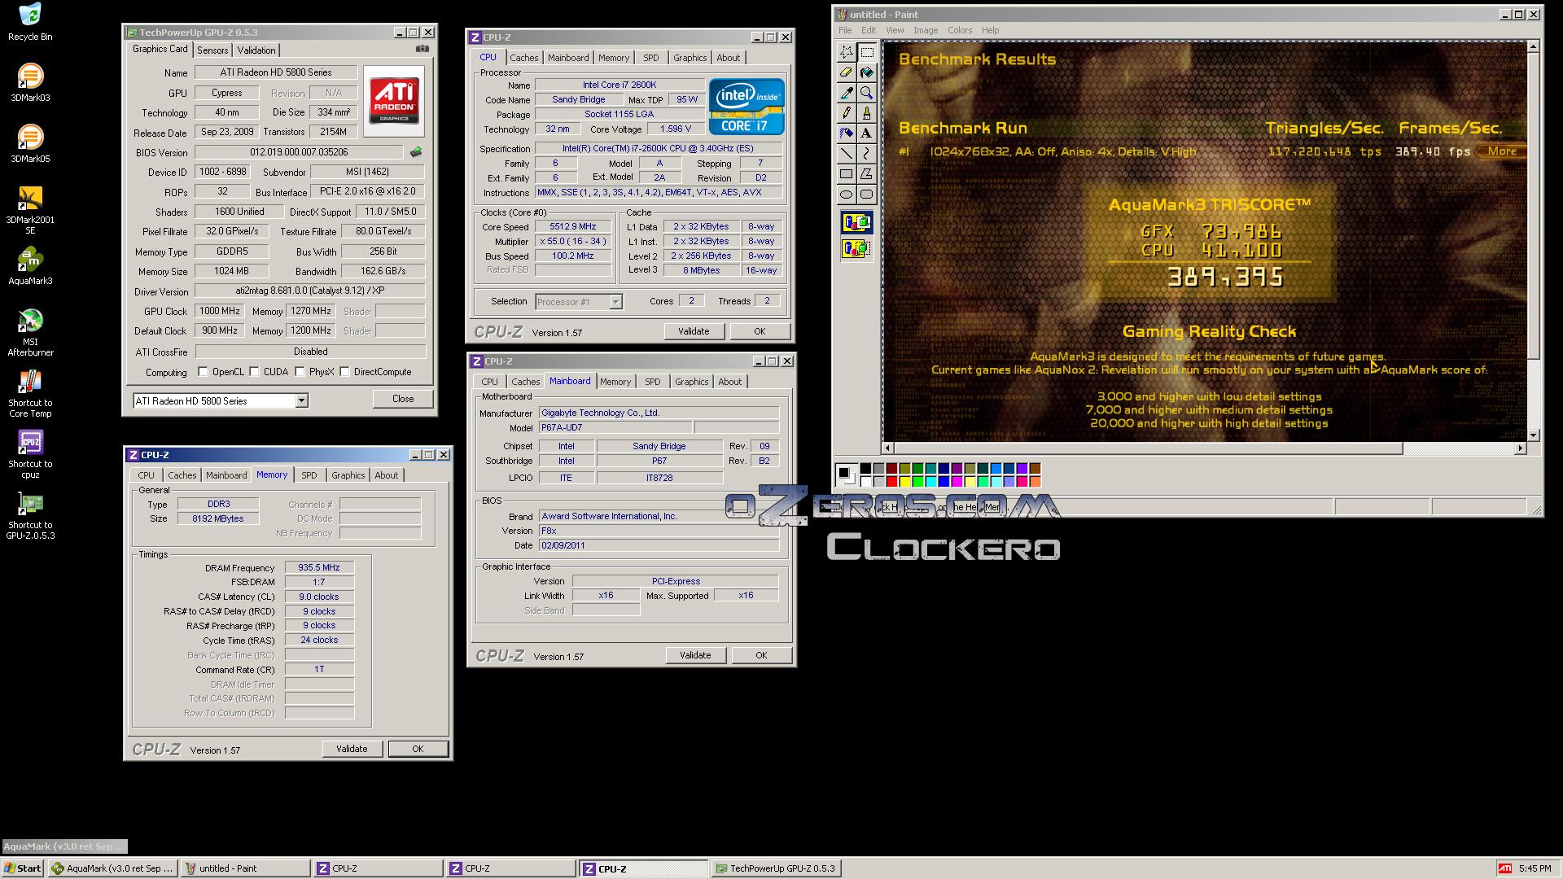Screen dimensions: 1563x879
Task: Activate the Magnifier tool in Paint
Action: pos(867,93)
